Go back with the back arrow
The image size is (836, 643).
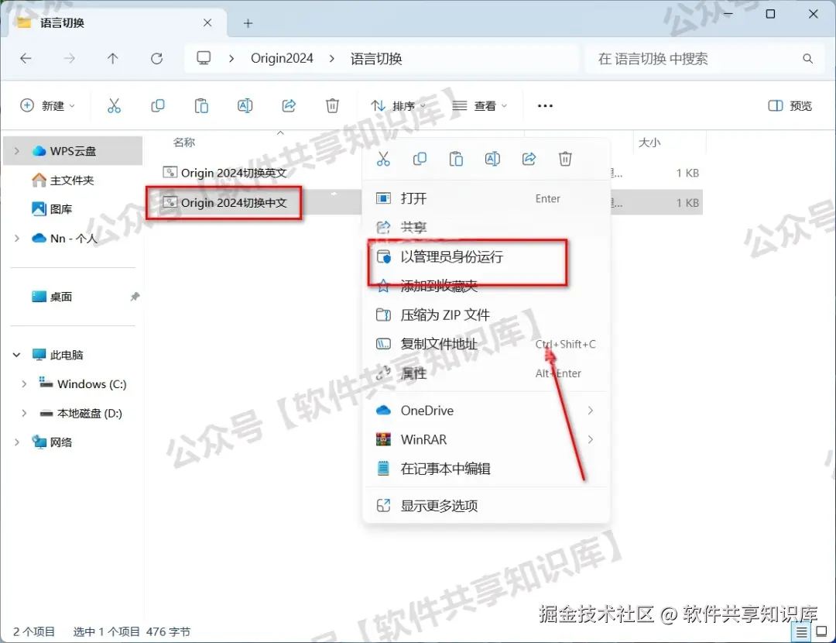tap(26, 58)
